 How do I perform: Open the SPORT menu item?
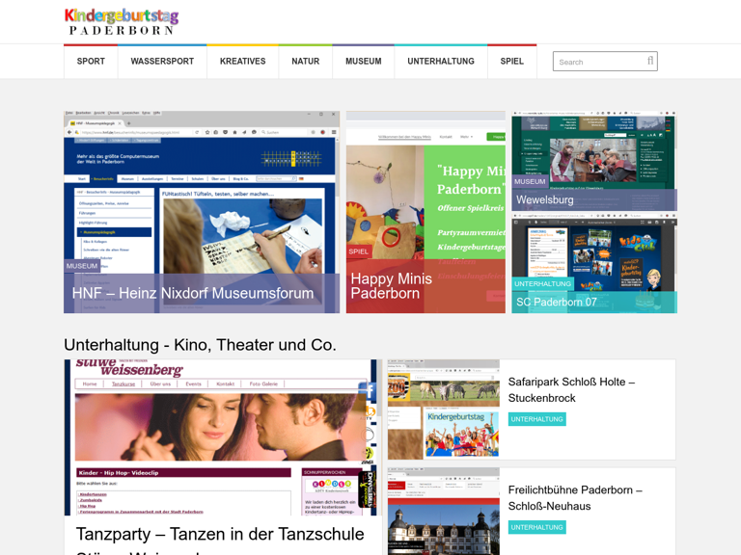pyautogui.click(x=91, y=62)
